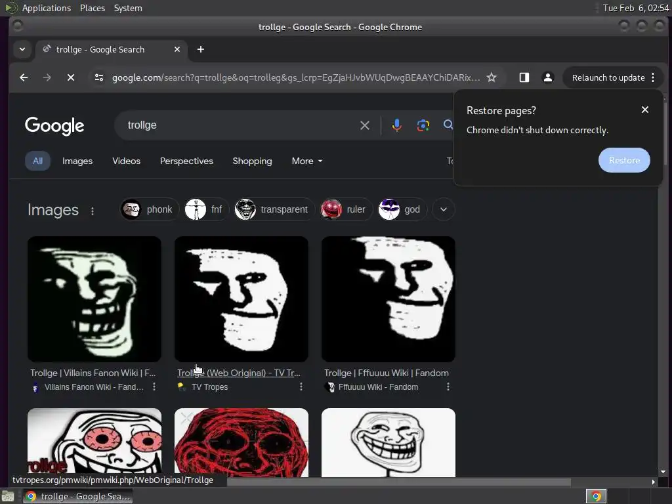Click the address bar URL
672x504 pixels.
tap(296, 77)
